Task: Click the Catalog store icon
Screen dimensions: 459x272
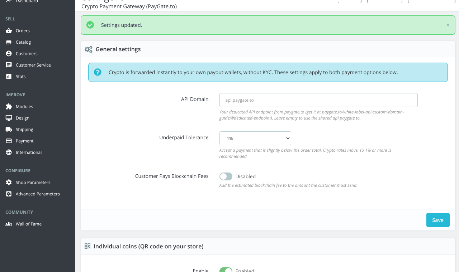Action: click(9, 42)
